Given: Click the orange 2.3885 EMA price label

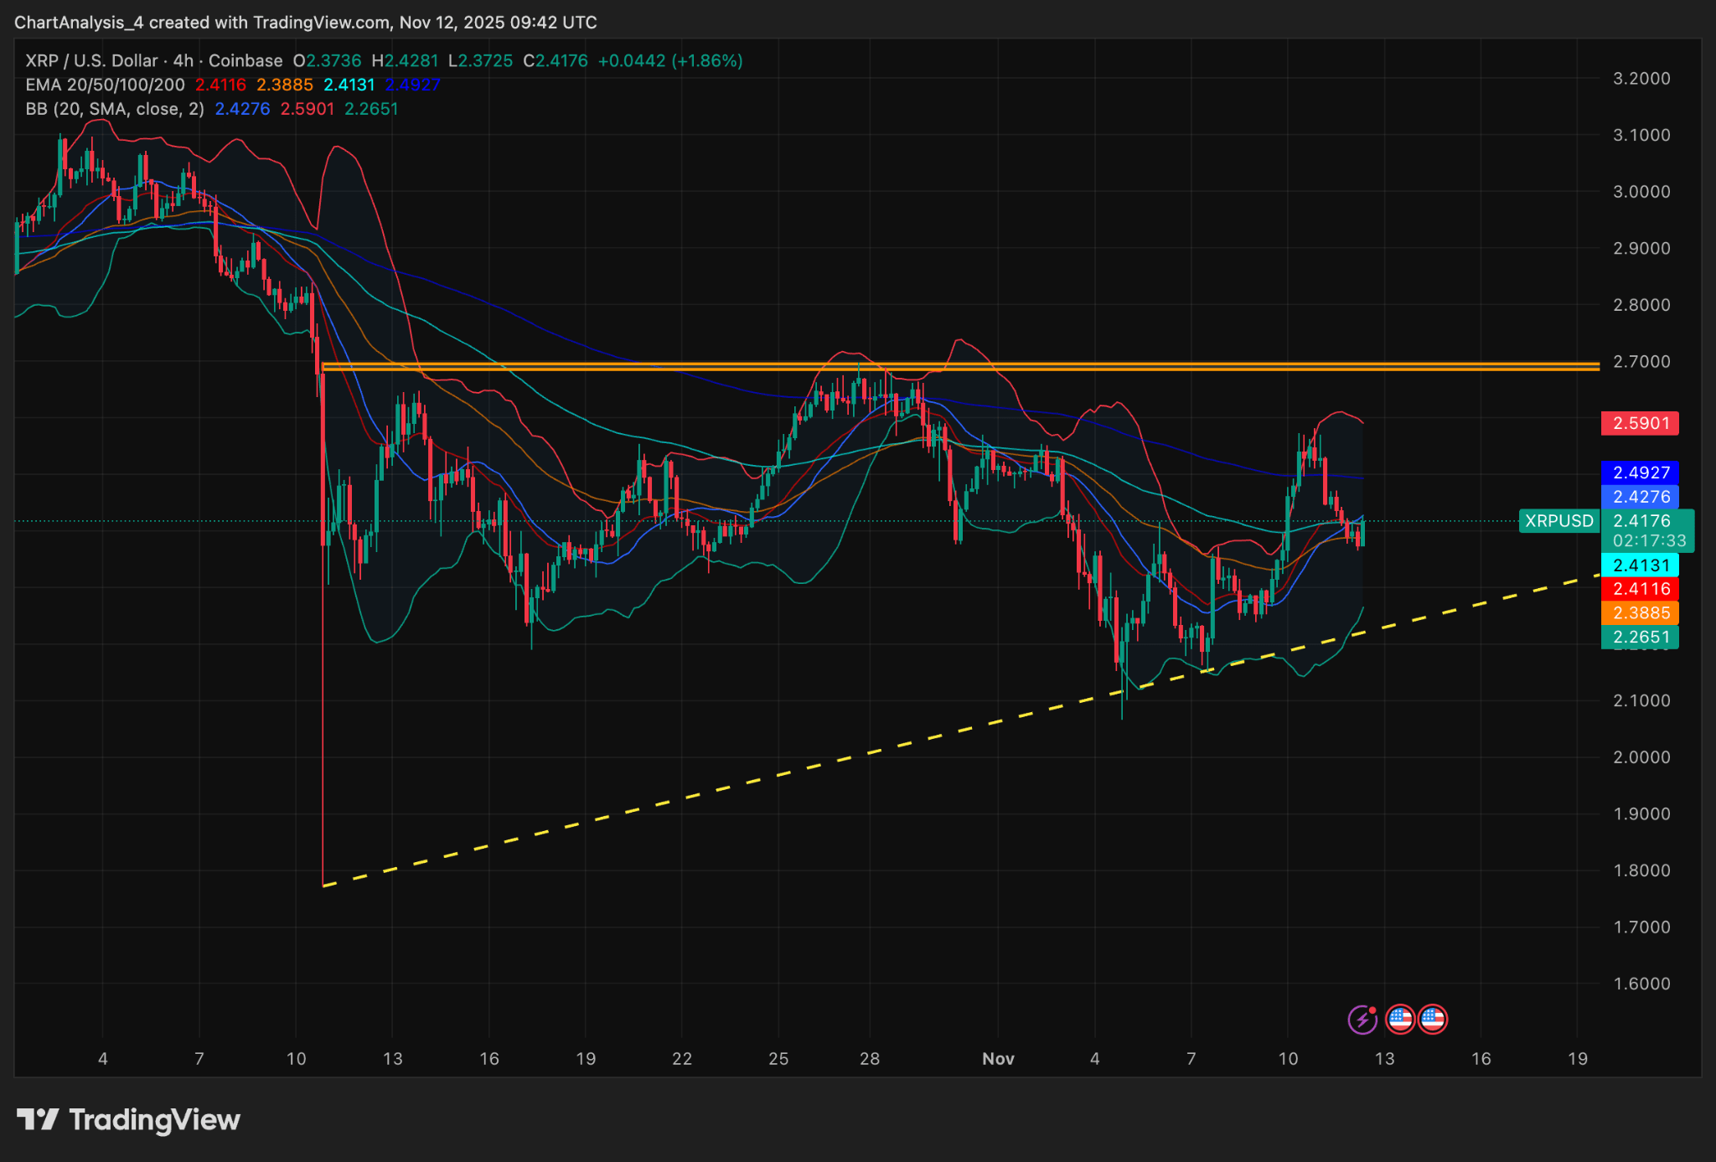Looking at the screenshot, I should 1641,613.
